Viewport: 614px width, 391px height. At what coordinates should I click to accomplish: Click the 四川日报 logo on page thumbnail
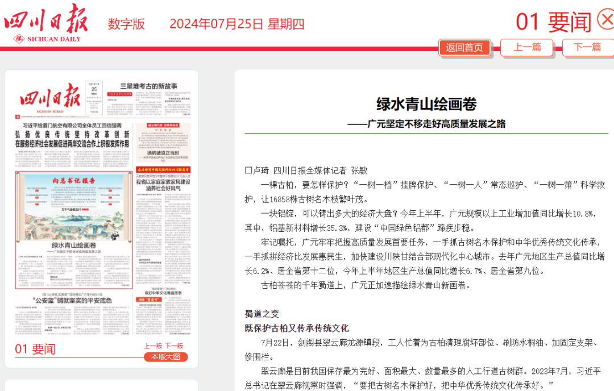(50, 96)
